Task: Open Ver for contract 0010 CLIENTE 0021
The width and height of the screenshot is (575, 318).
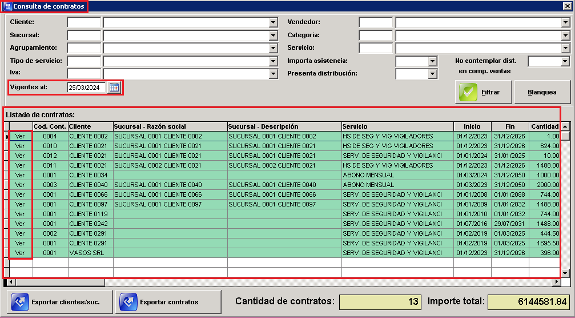Action: [x=20, y=146]
